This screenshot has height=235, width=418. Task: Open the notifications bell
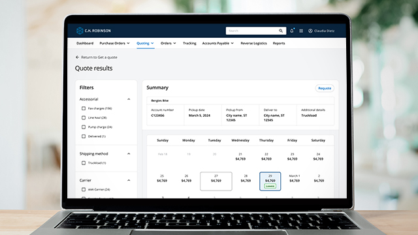[x=292, y=31]
